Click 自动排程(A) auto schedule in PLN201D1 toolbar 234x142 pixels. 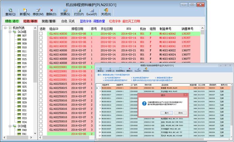[120, 70]
